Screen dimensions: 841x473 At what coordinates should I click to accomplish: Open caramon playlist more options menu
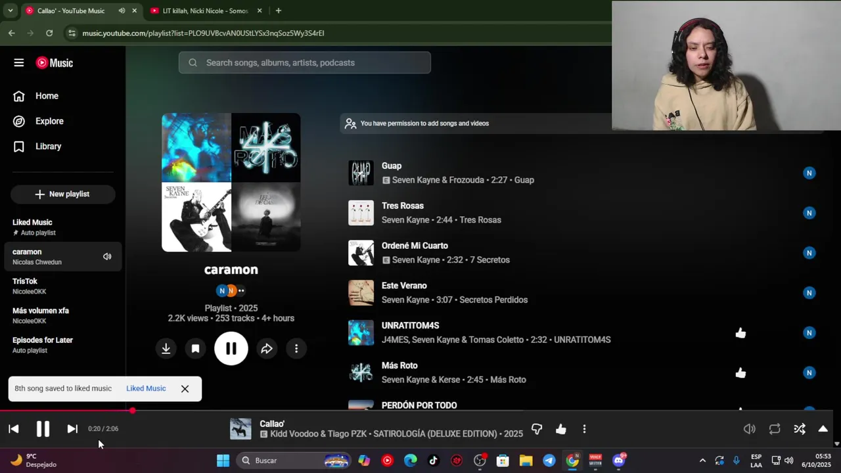point(296,349)
